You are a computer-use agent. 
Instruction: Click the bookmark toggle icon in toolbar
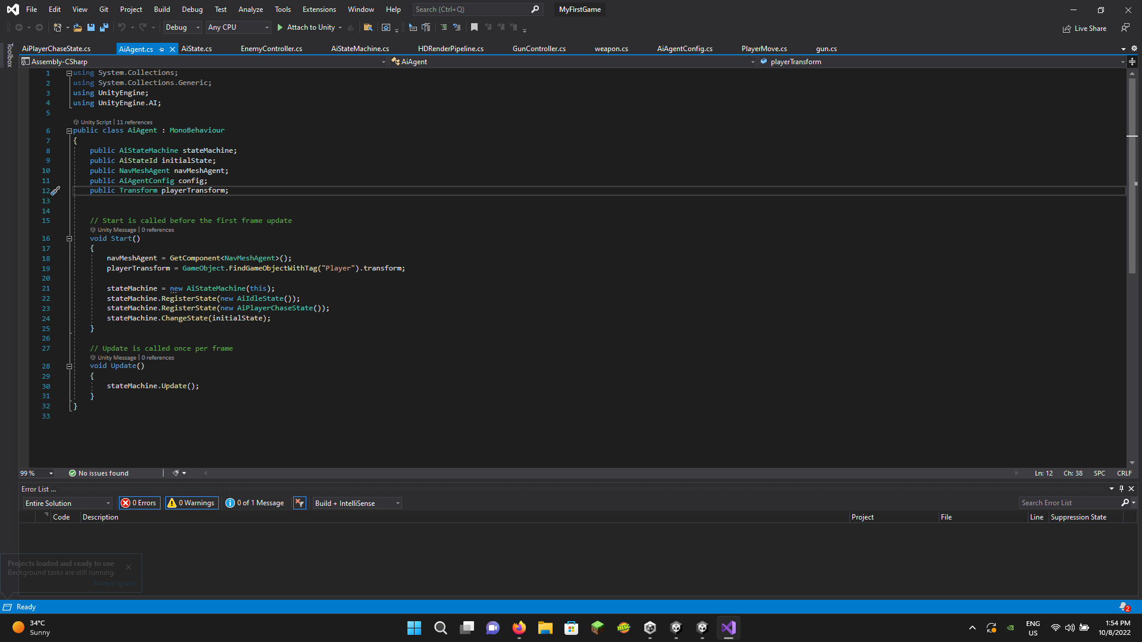click(x=474, y=27)
